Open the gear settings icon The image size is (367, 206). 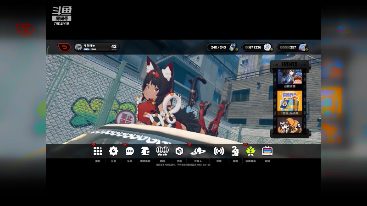[113, 151]
